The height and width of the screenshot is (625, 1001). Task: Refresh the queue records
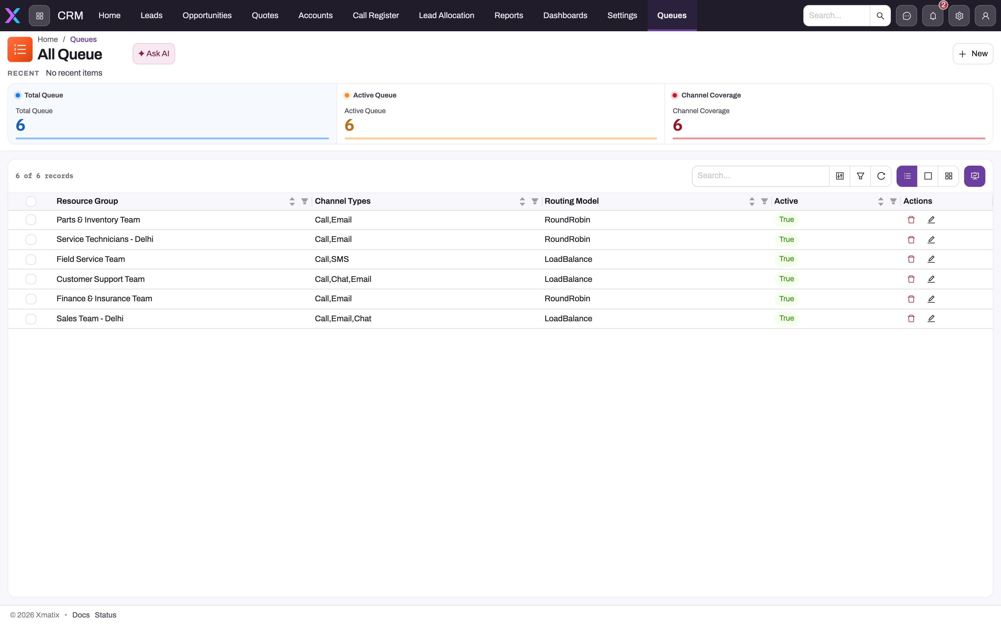tap(881, 176)
